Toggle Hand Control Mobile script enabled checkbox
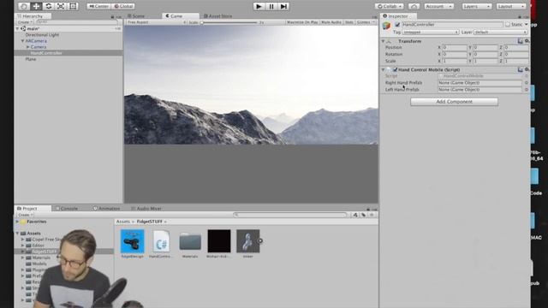The height and width of the screenshot is (308, 548). click(395, 69)
